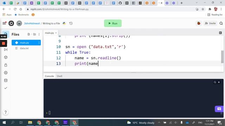
Task: Open the Settings gear in sidebar
Action: (6, 73)
